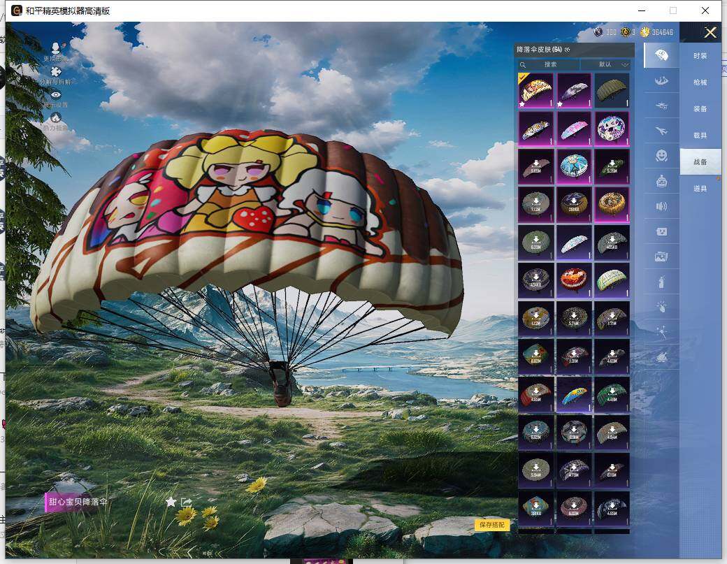Viewport: 727px width, 564px height.
Task: Select the robot helmet category icon
Action: point(661,181)
